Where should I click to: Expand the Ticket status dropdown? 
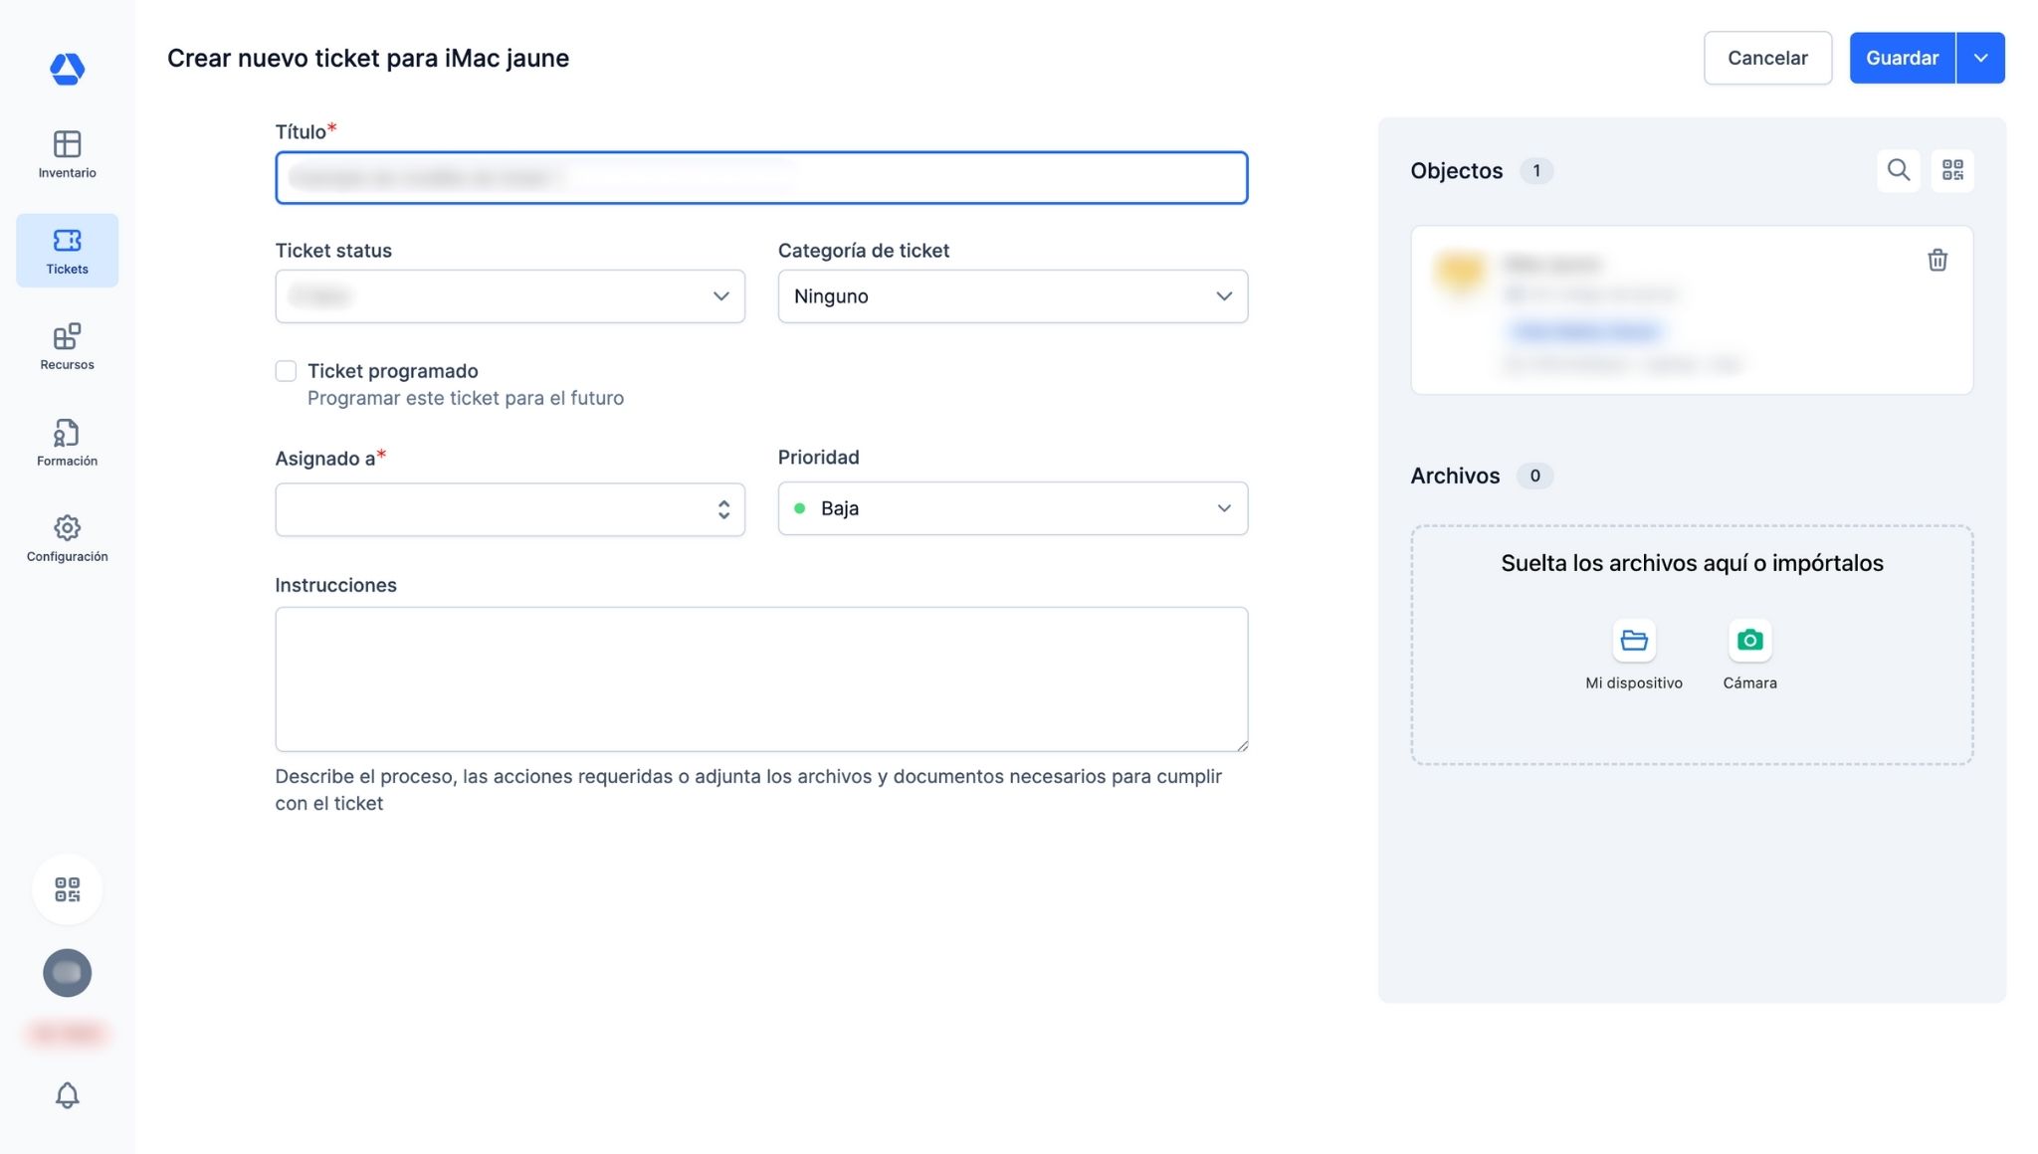[509, 296]
